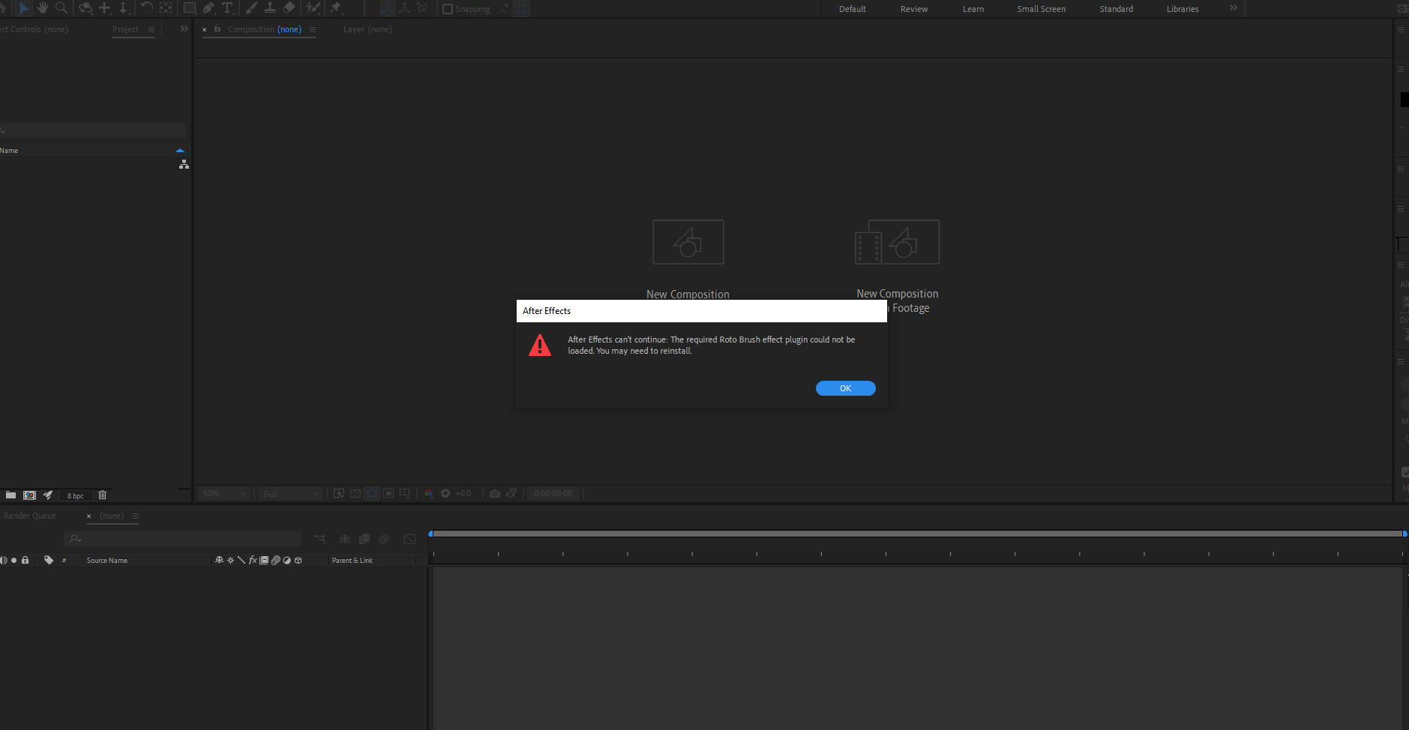The image size is (1409, 730).
Task: Open the Full resolution dropdown
Action: coord(291,493)
